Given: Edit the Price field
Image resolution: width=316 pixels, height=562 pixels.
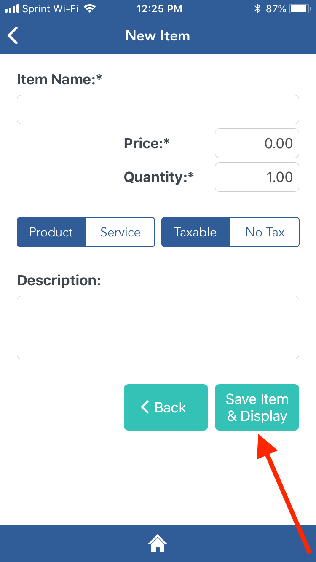Looking at the screenshot, I should click(257, 143).
